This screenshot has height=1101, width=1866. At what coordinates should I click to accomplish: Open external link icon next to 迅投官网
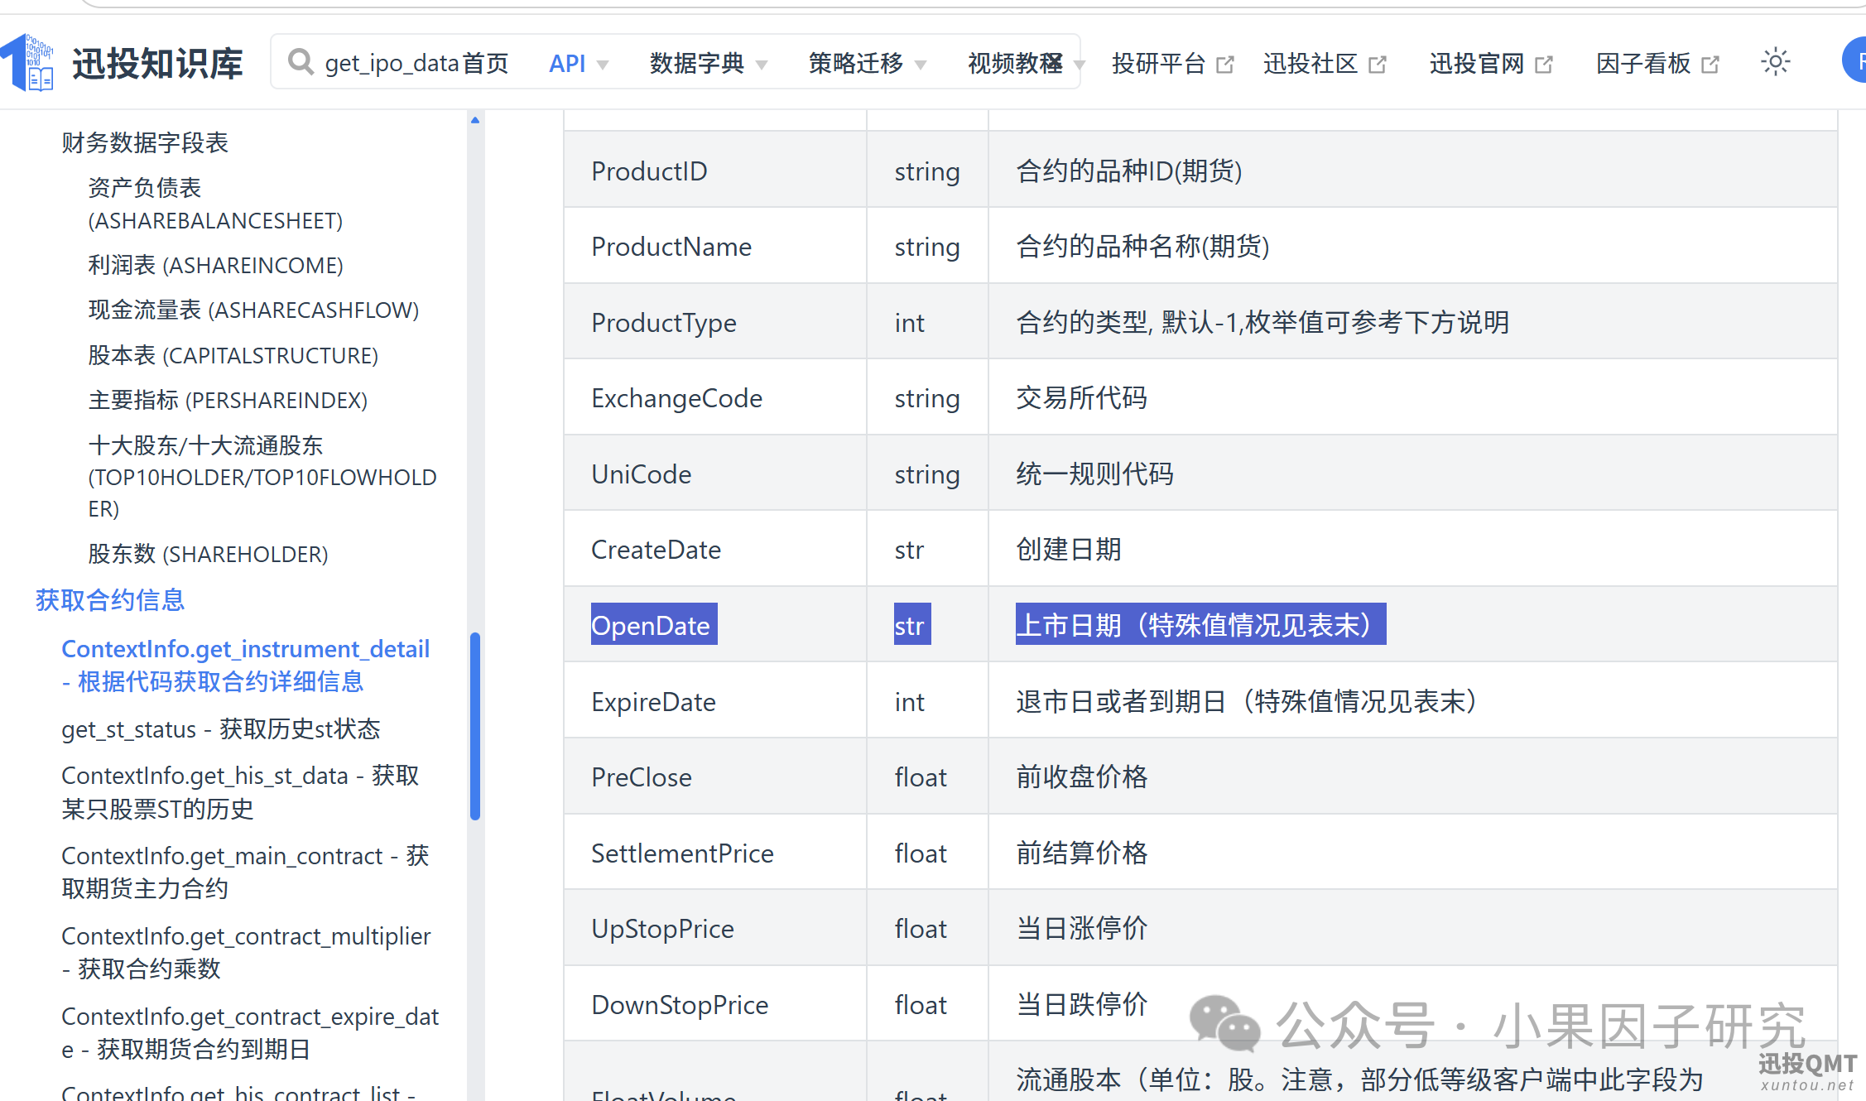(1544, 64)
